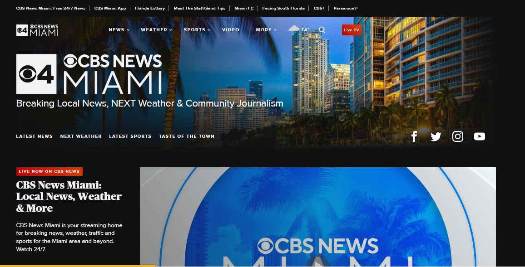
Task: Open the YouTube icon
Action: click(480, 136)
